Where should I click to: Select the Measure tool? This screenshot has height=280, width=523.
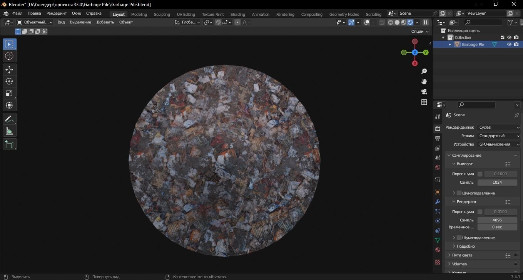[x=9, y=131]
